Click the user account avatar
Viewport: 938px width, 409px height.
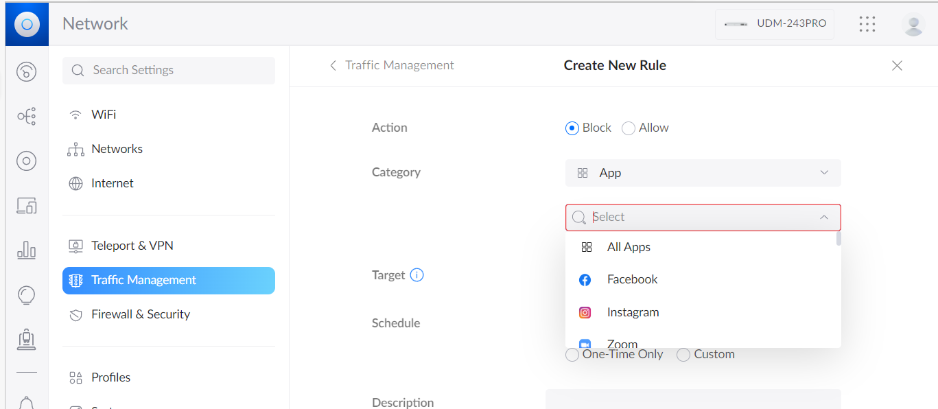tap(913, 24)
